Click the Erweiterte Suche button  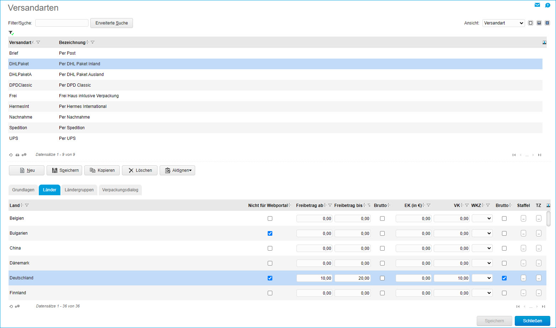coord(112,23)
